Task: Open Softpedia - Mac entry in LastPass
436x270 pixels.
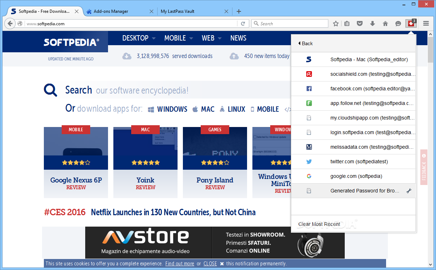Action: pos(354,59)
